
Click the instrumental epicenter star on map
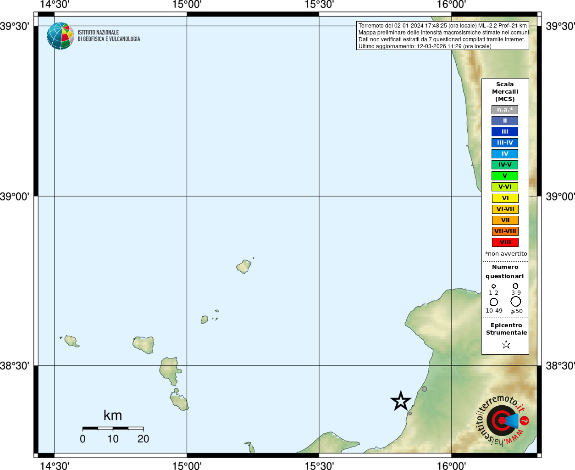pos(401,401)
